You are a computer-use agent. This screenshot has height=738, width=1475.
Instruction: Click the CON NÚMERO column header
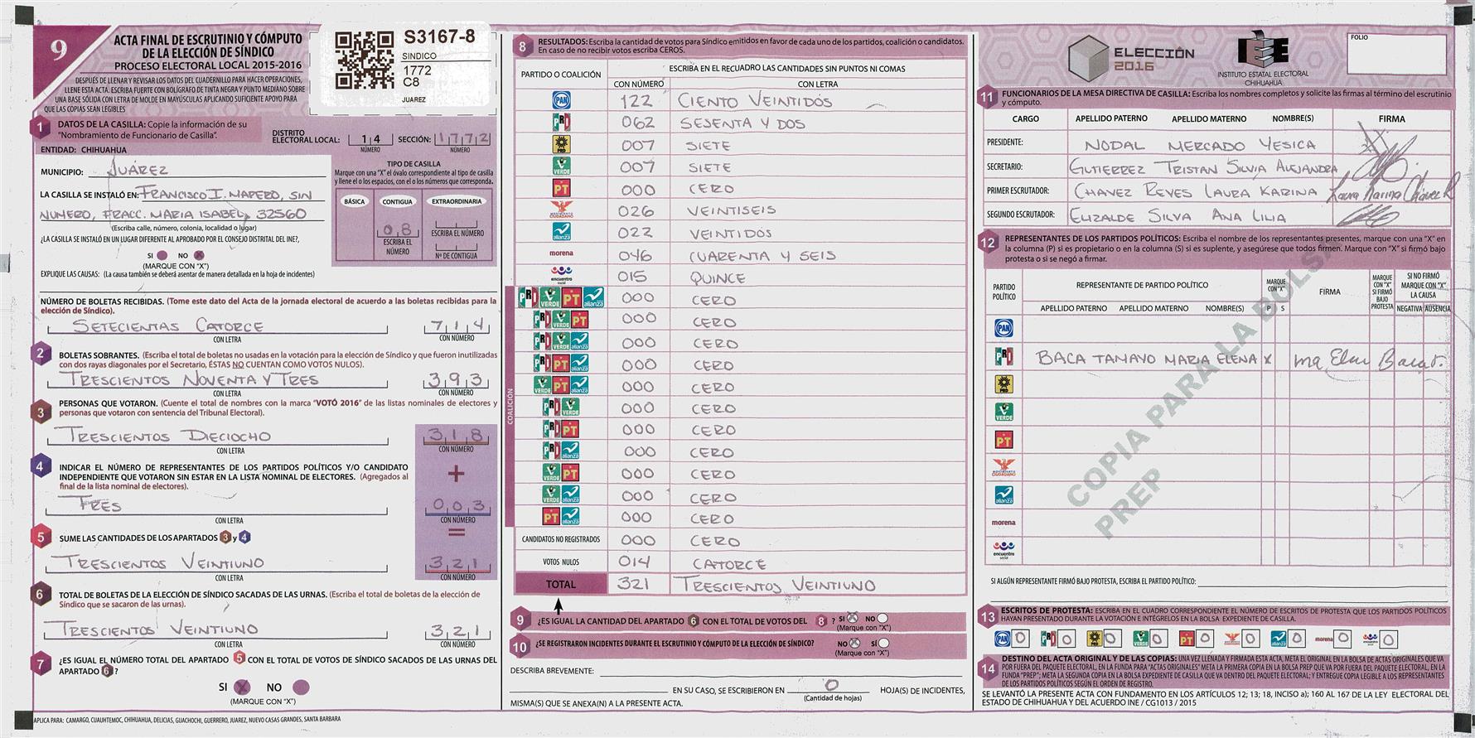(x=638, y=84)
